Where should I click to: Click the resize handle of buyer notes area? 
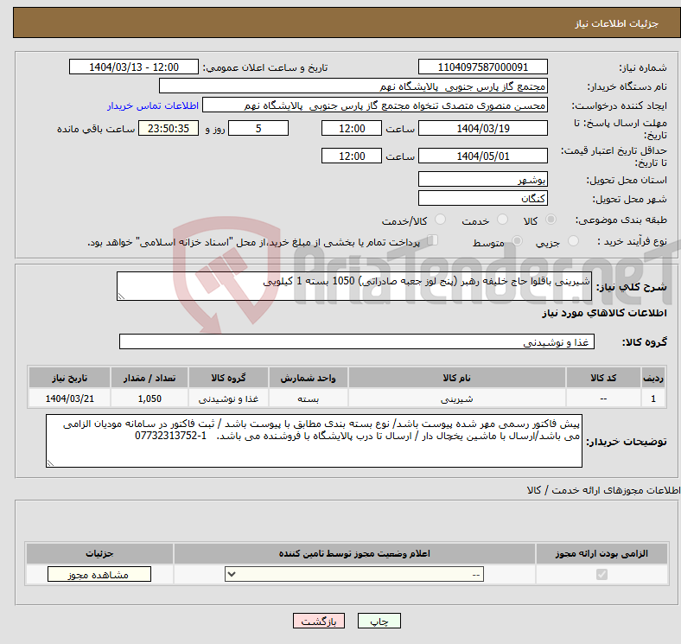point(50,463)
